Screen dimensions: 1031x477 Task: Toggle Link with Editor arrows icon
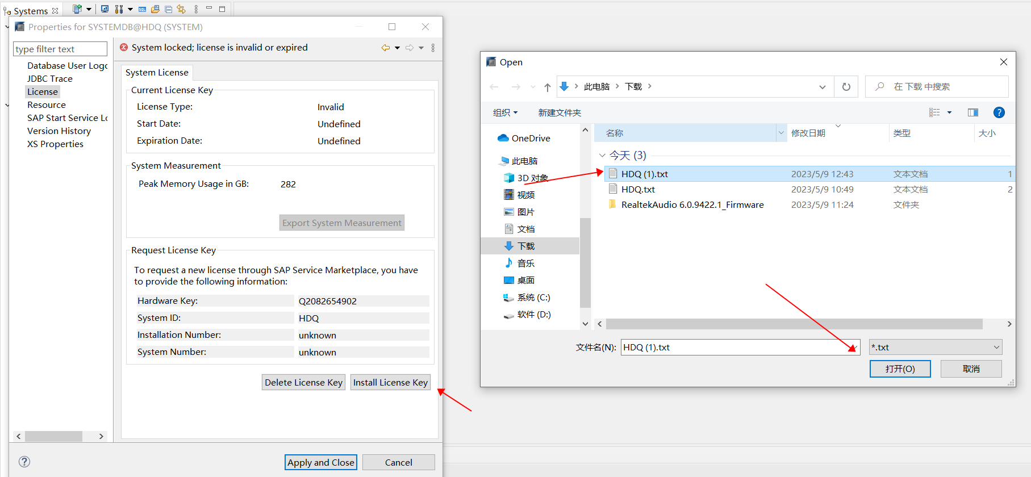tap(181, 9)
